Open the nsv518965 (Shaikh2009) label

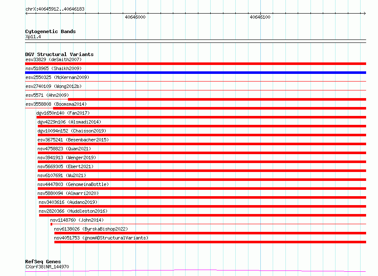(x=54, y=68)
